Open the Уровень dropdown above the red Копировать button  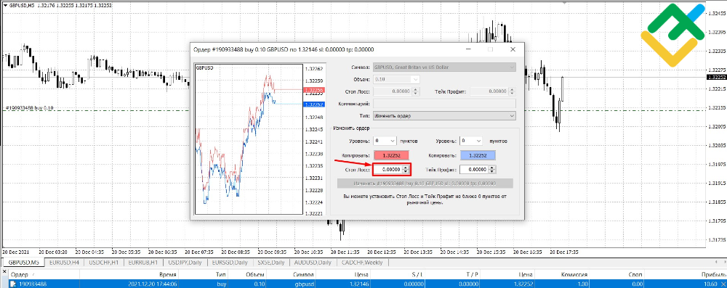(385, 140)
